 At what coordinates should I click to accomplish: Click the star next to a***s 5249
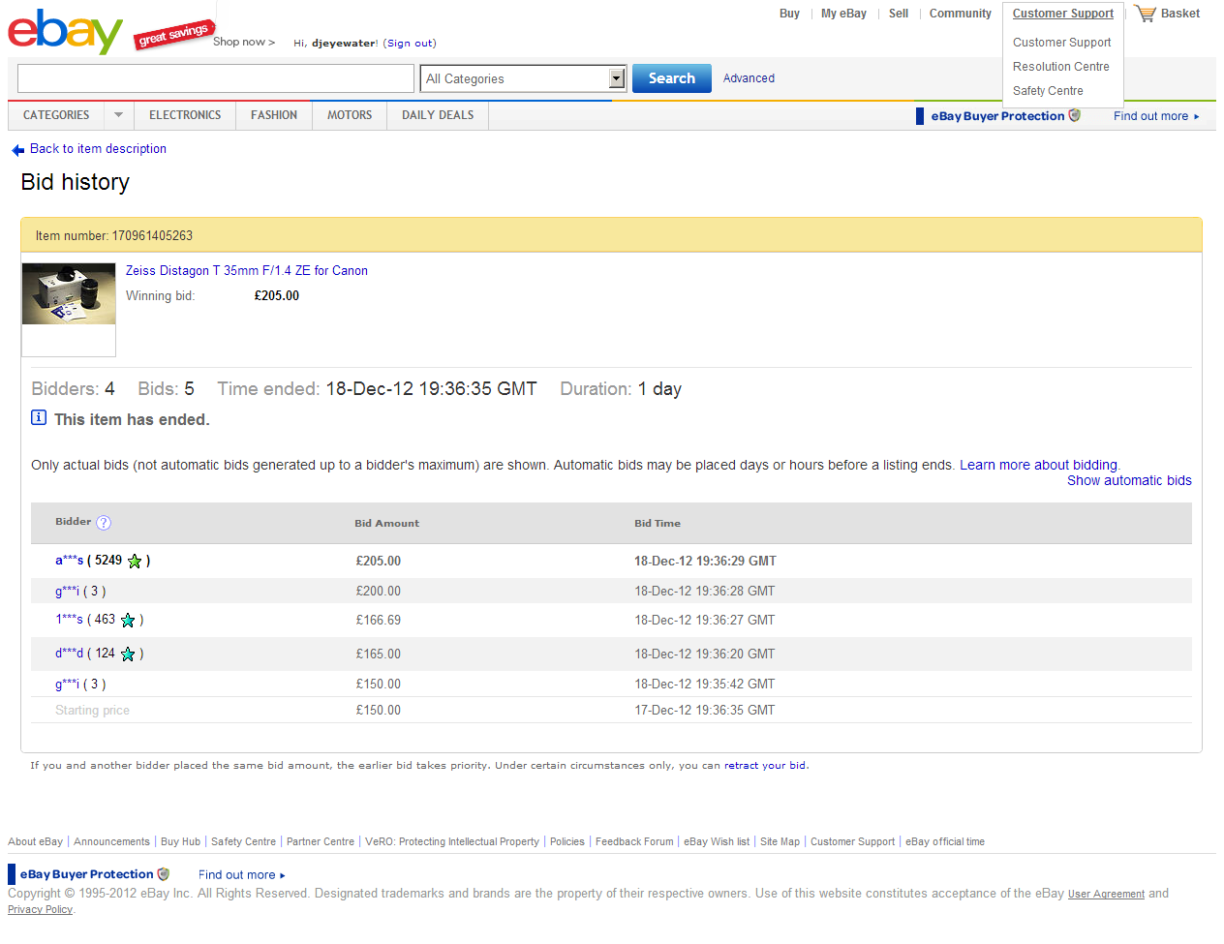point(135,562)
